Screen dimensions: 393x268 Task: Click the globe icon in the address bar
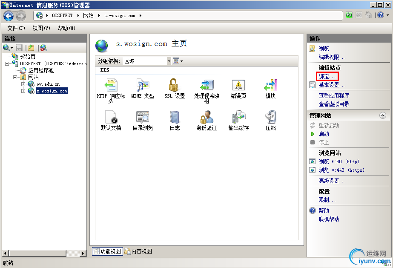(39, 15)
